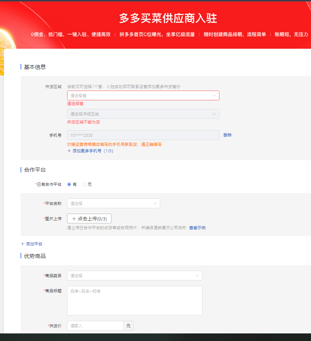Click the 合作平台 section heading

click(35, 170)
